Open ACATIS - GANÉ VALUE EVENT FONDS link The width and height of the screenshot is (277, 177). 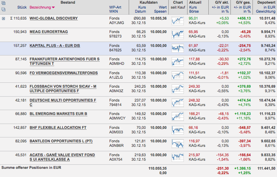pos(62,157)
